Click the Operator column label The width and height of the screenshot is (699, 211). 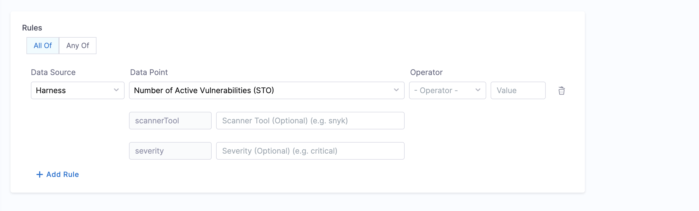426,72
